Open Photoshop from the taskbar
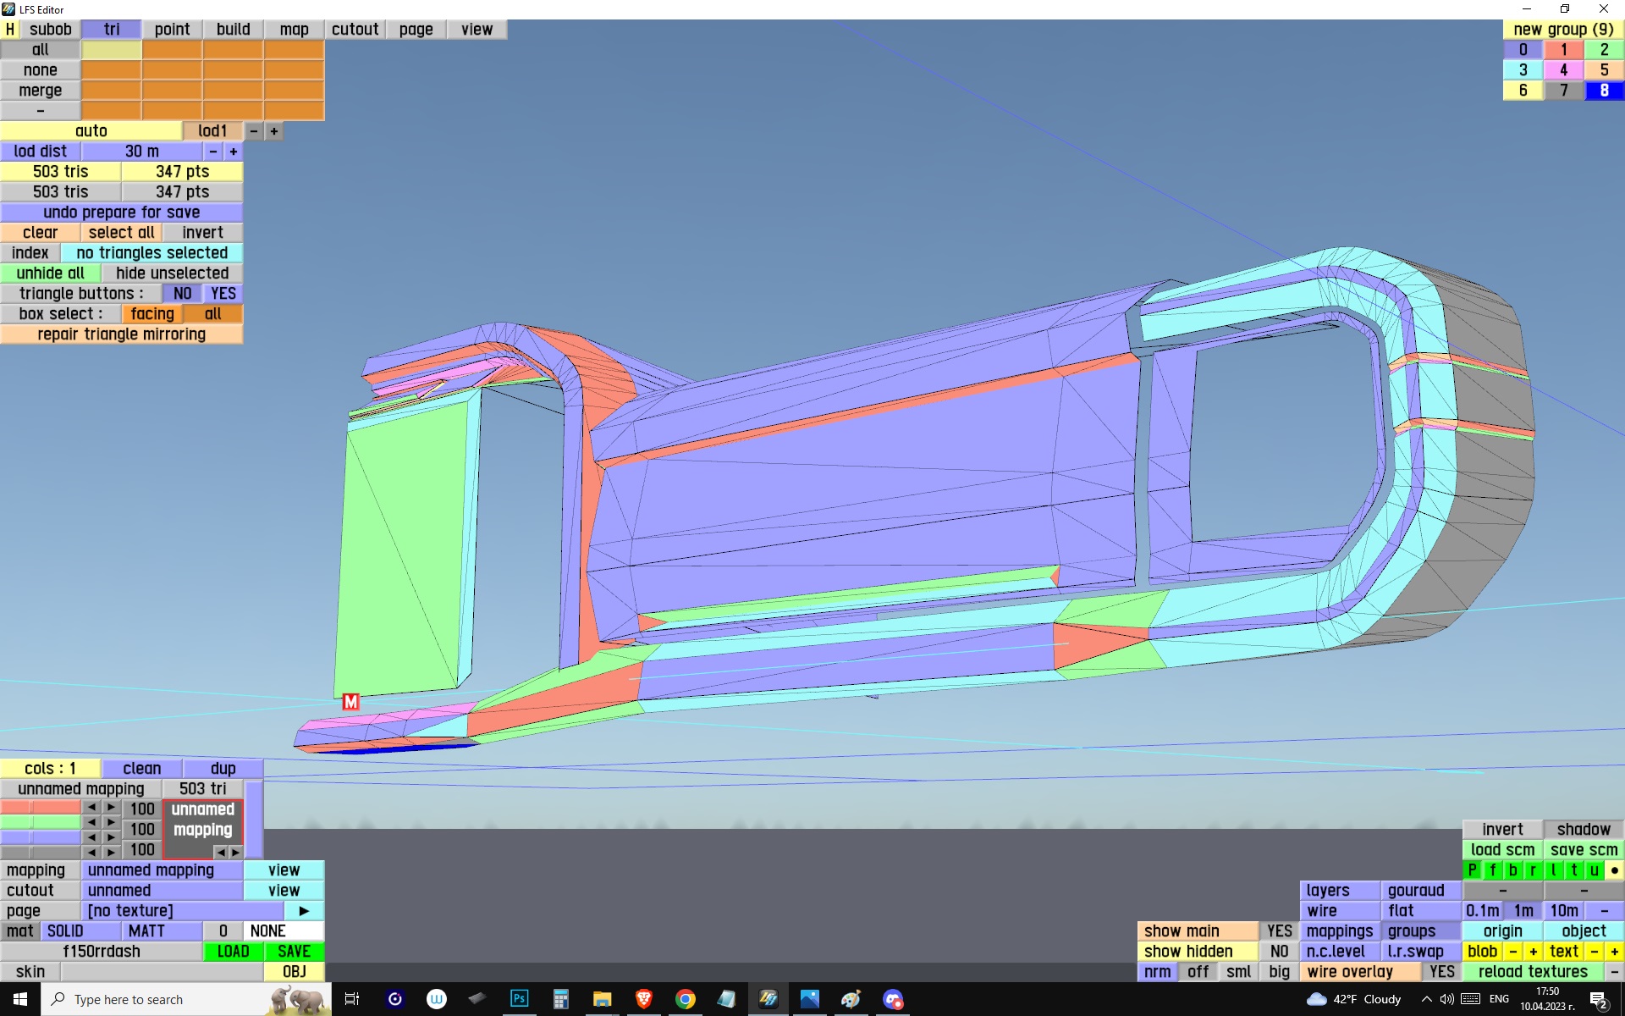Viewport: 1625px width, 1016px height. [x=519, y=999]
